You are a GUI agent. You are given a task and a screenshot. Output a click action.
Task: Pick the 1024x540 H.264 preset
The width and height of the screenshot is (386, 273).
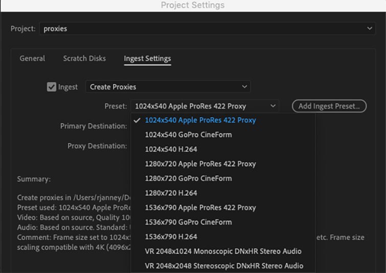coord(171,149)
